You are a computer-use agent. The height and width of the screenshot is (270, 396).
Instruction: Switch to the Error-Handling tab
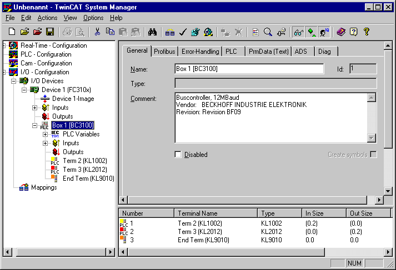(200, 52)
